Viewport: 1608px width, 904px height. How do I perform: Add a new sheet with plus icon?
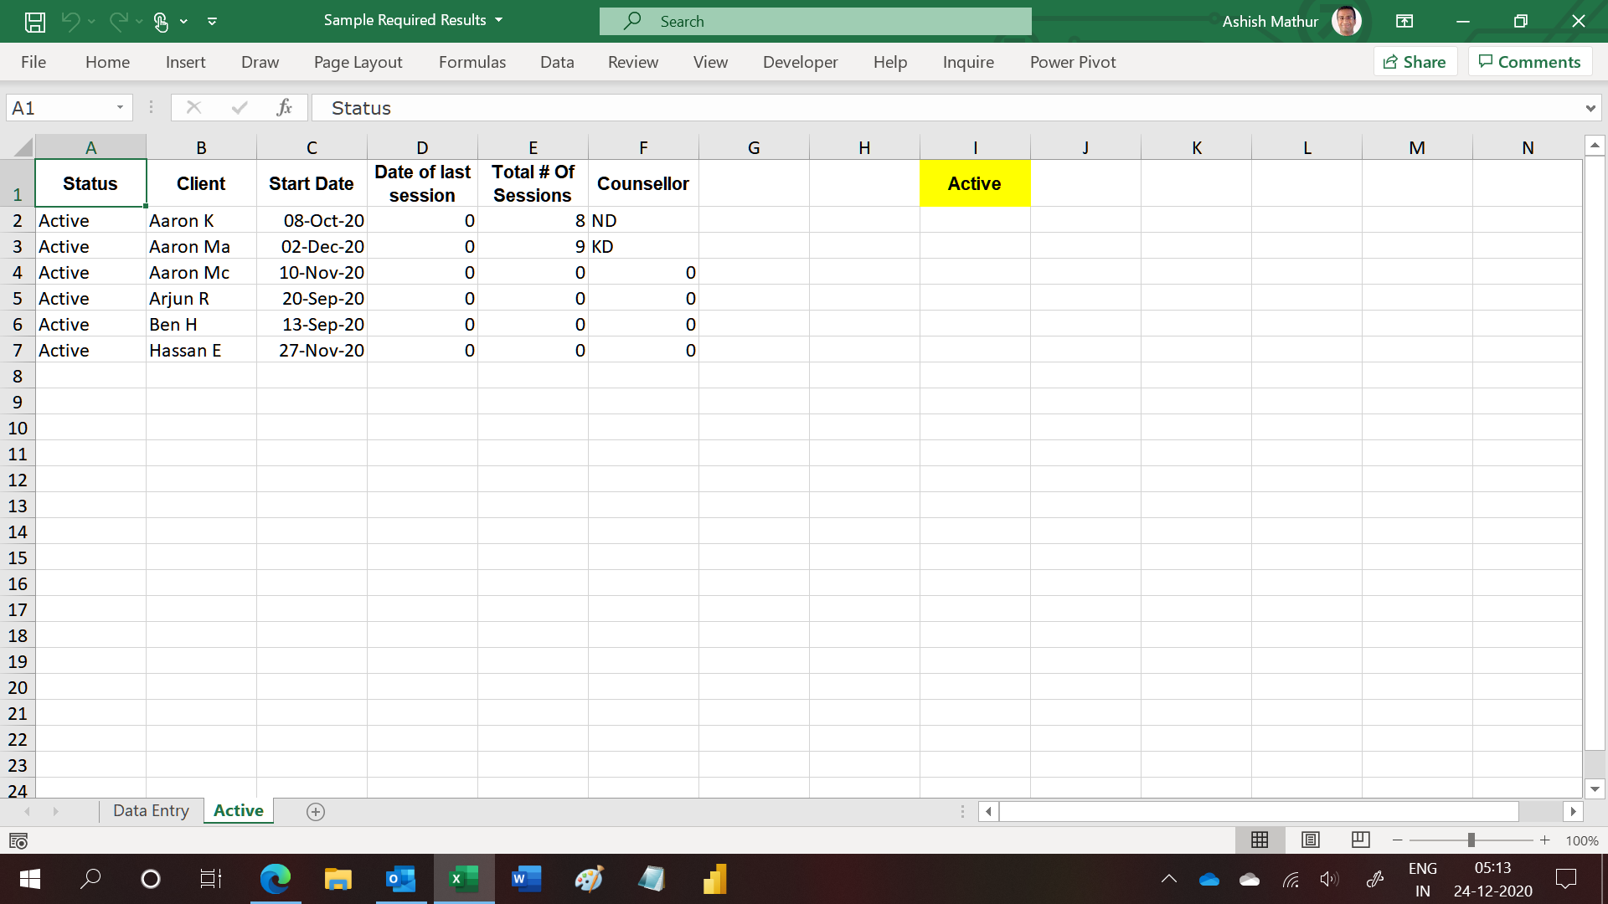point(316,811)
